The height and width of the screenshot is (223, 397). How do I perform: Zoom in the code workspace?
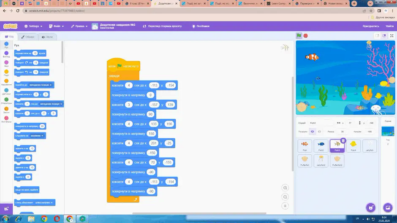tap(285, 188)
